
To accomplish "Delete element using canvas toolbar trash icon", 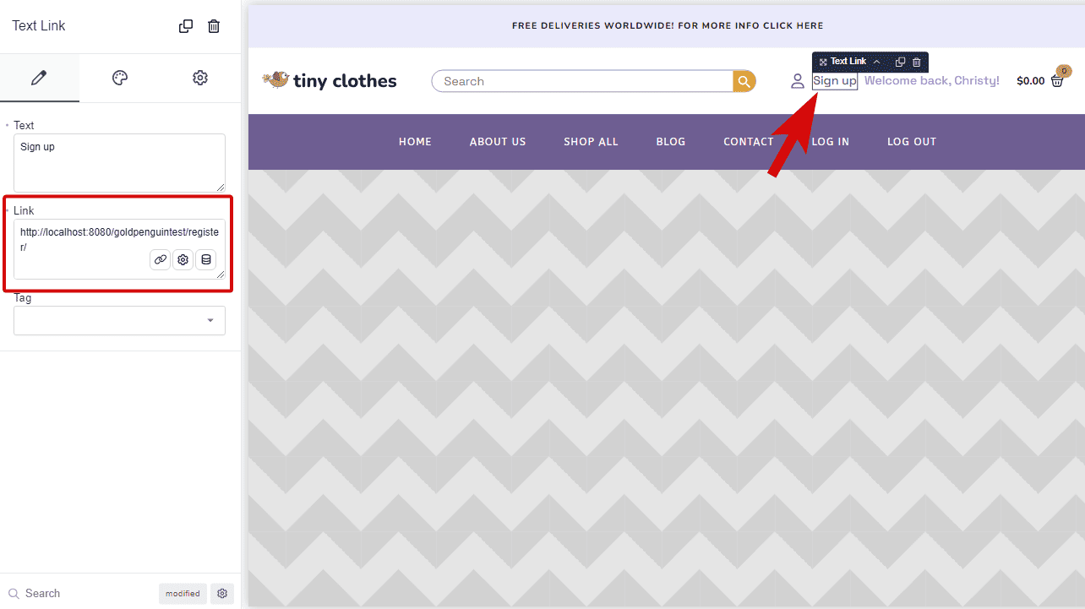I will pyautogui.click(x=917, y=62).
